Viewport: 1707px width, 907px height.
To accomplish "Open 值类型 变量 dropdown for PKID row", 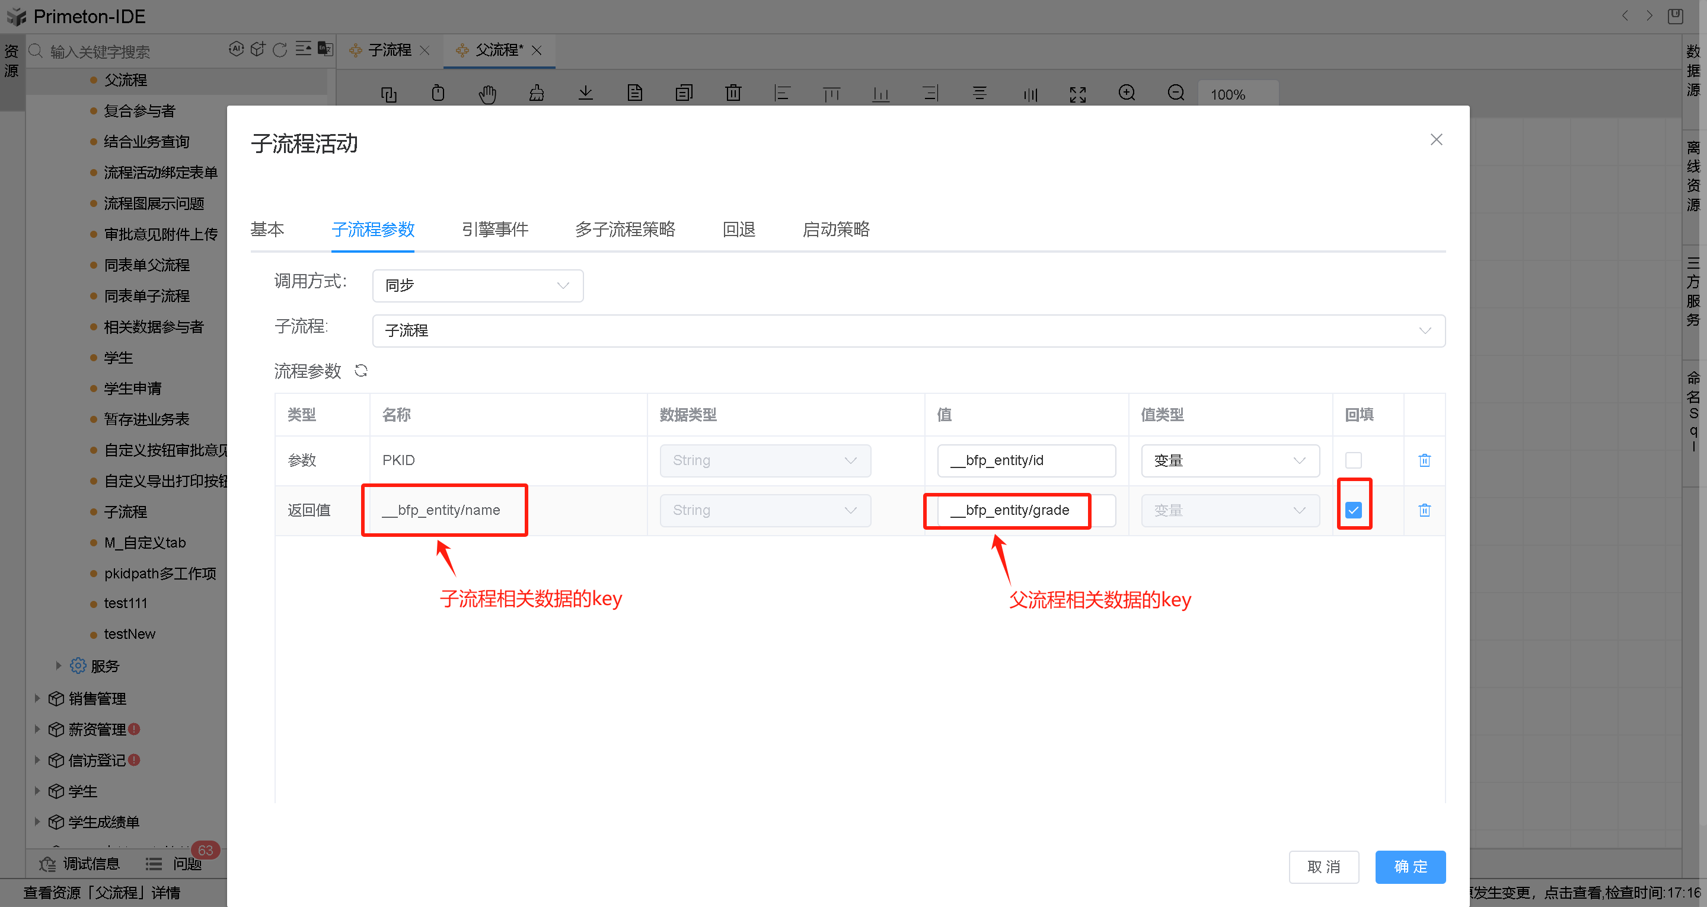I will [1229, 460].
